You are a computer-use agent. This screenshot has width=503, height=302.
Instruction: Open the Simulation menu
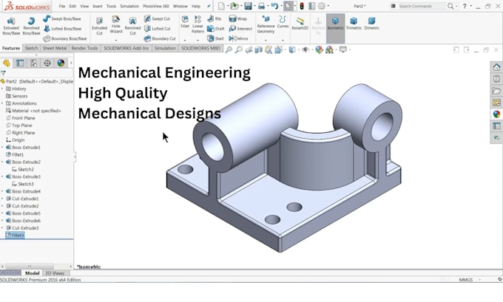(x=129, y=6)
